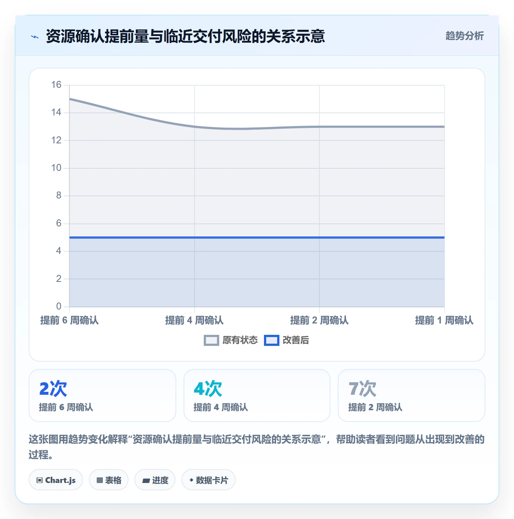Click the x-axis label 提前 1 周确认

pos(444,321)
